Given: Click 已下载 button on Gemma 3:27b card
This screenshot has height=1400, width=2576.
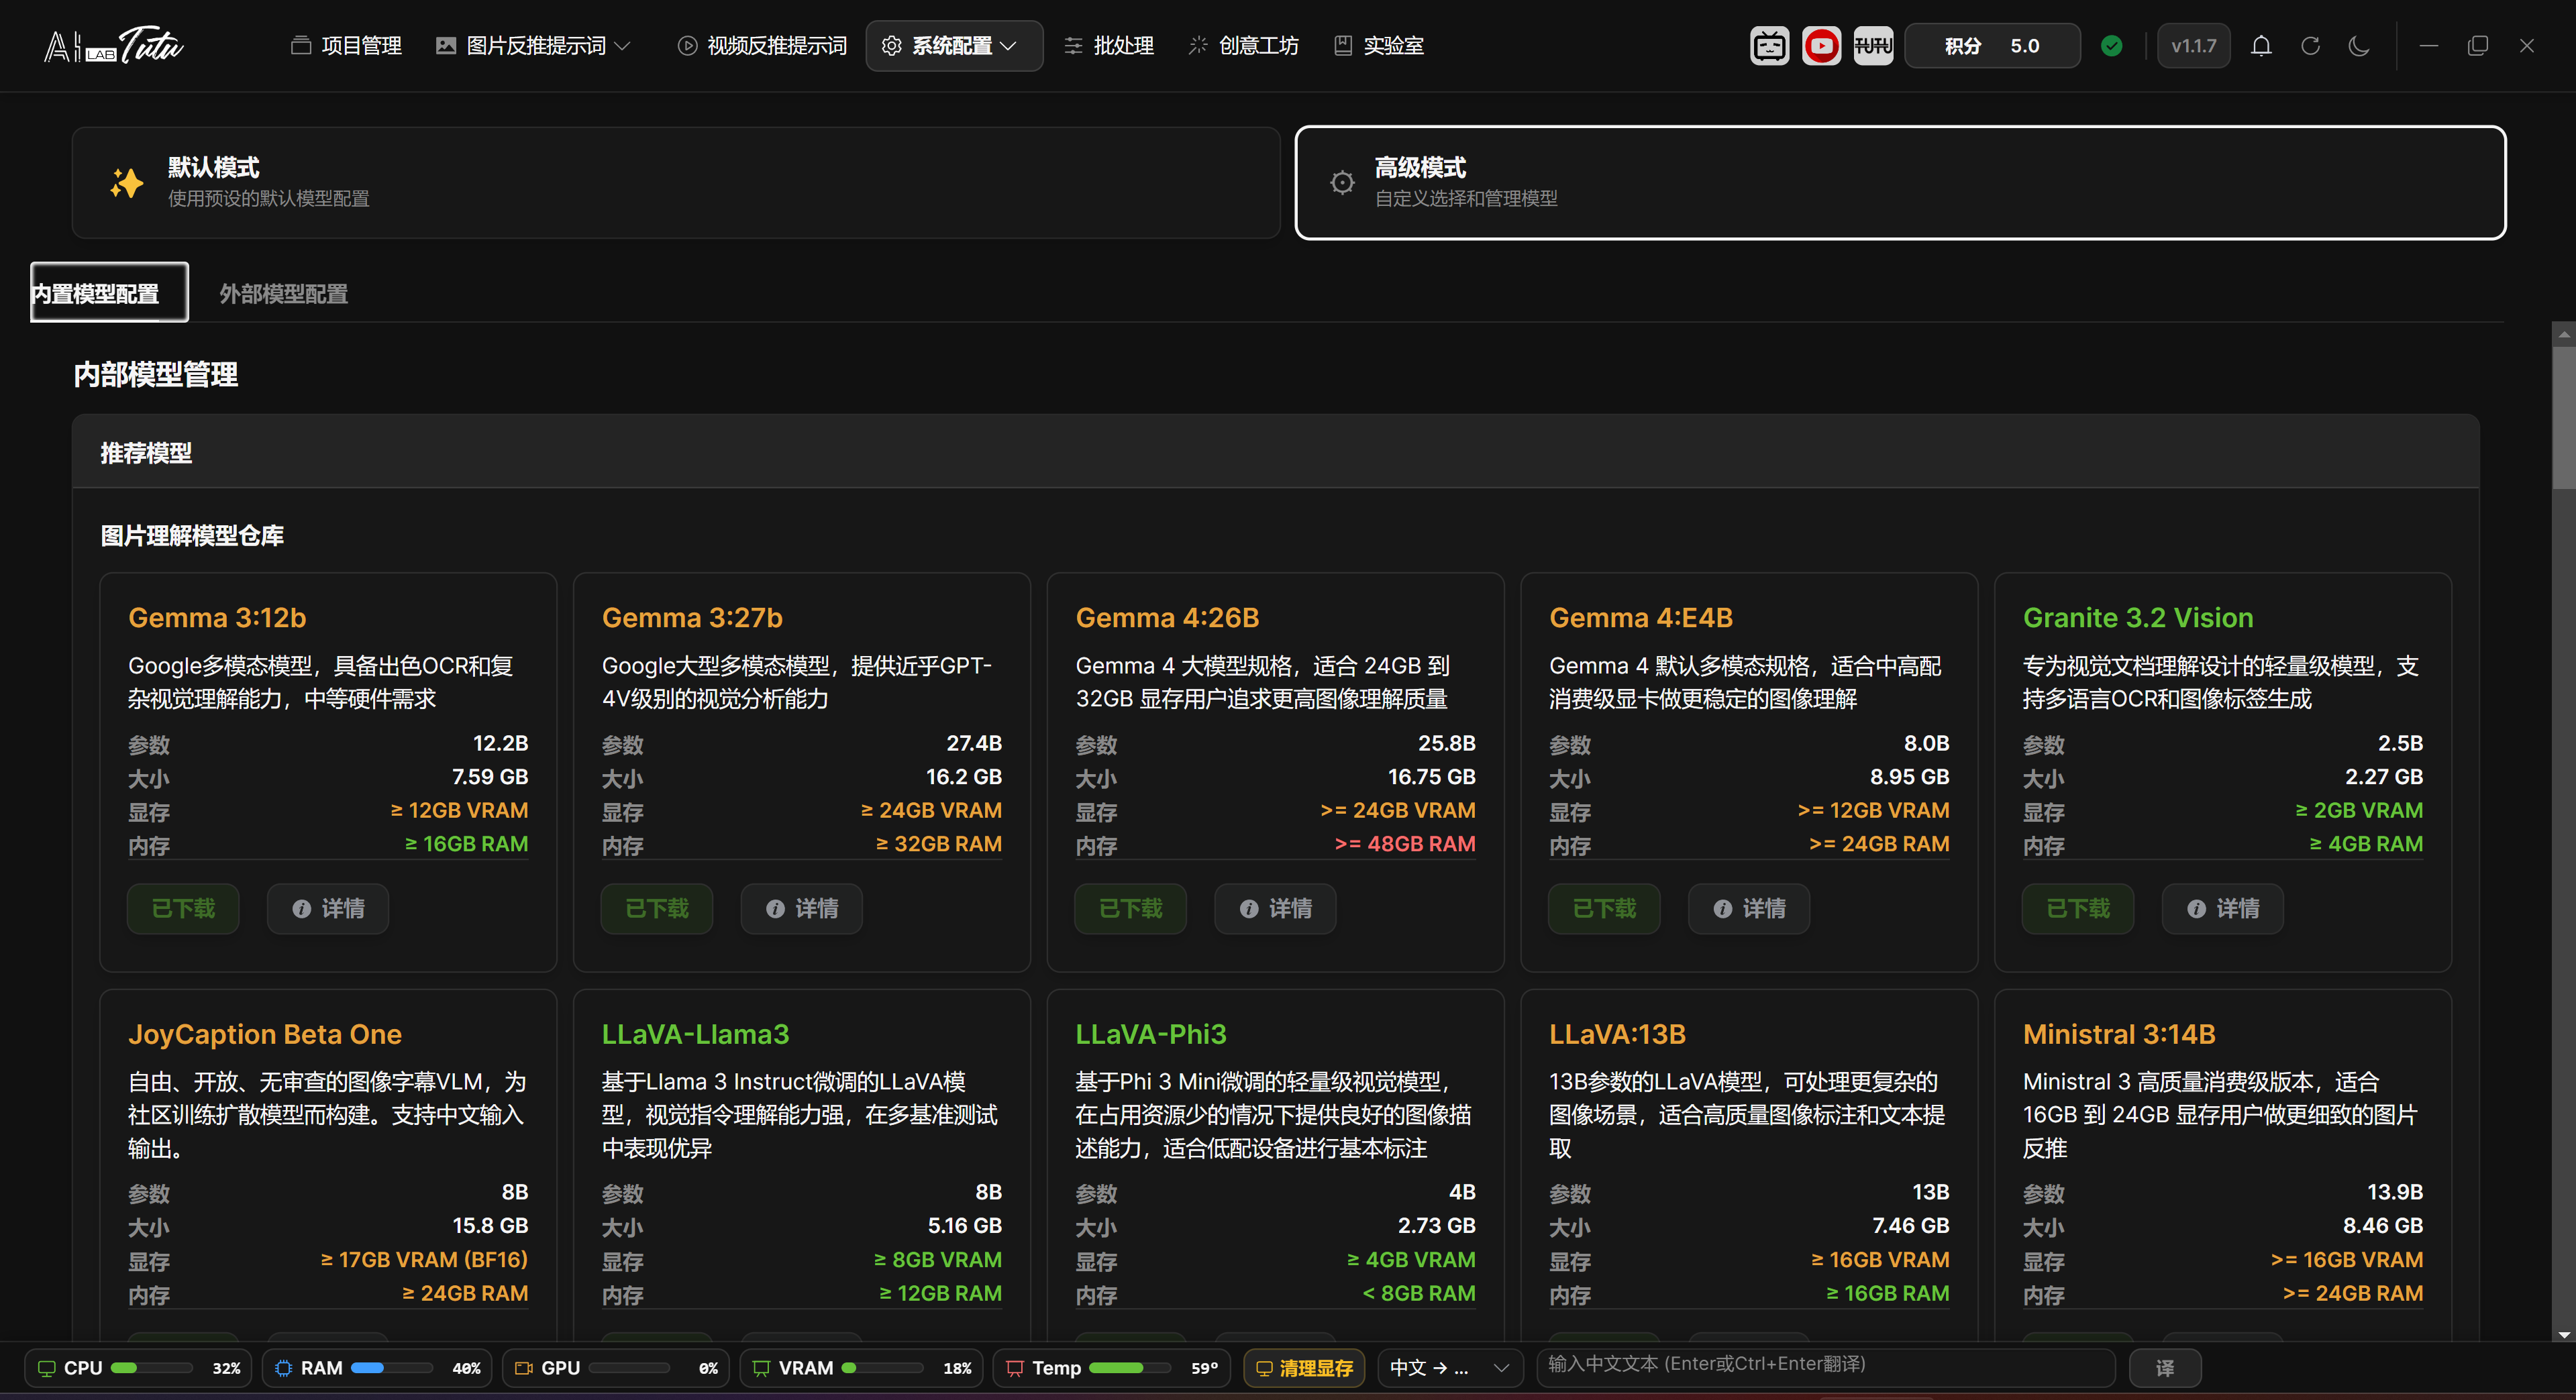Looking at the screenshot, I should click(x=657, y=908).
